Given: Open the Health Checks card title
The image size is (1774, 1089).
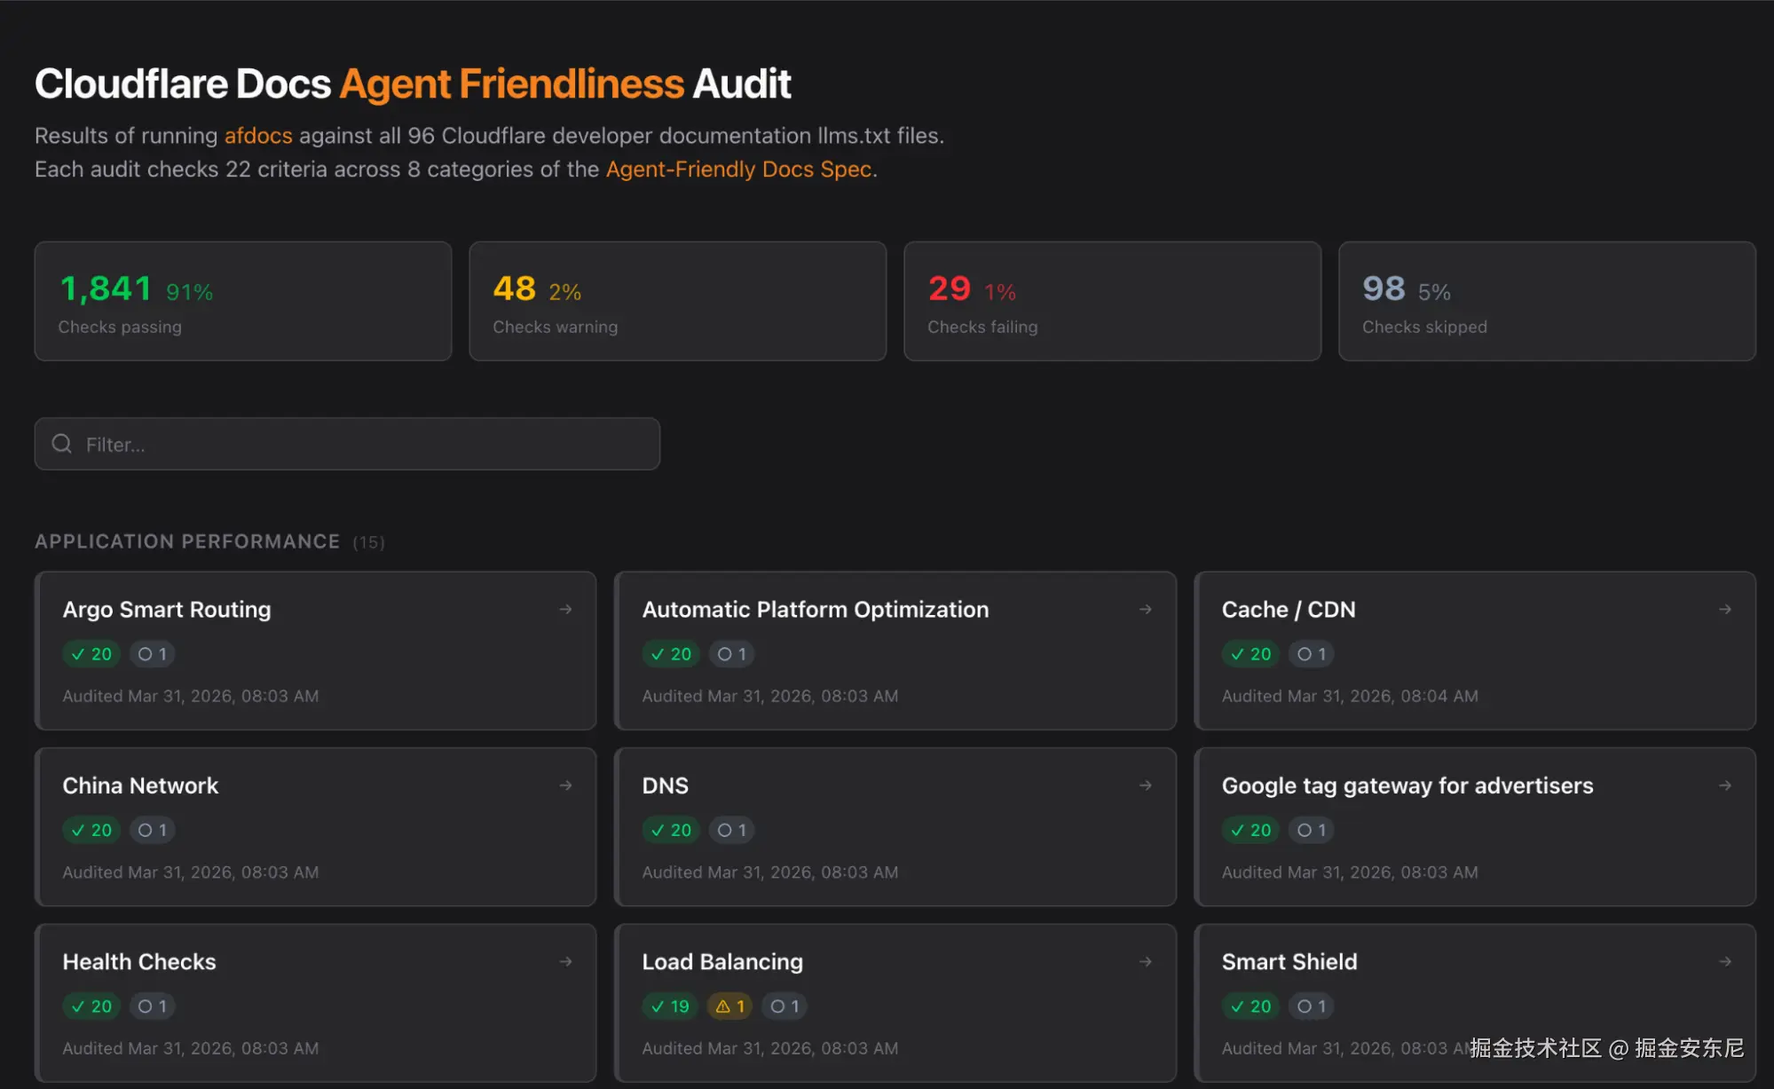Looking at the screenshot, I should 139,961.
